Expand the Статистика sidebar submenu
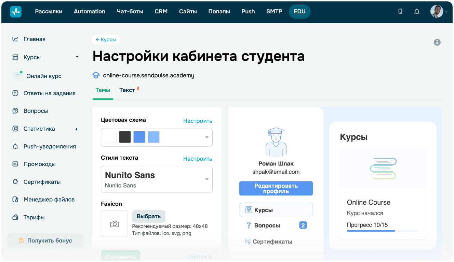Viewport: 454px width, 262px height. (x=76, y=129)
